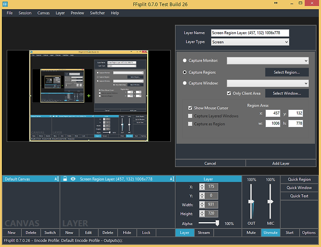Open the Layer menu
This screenshot has width=321, height=247.
tap(60, 13)
